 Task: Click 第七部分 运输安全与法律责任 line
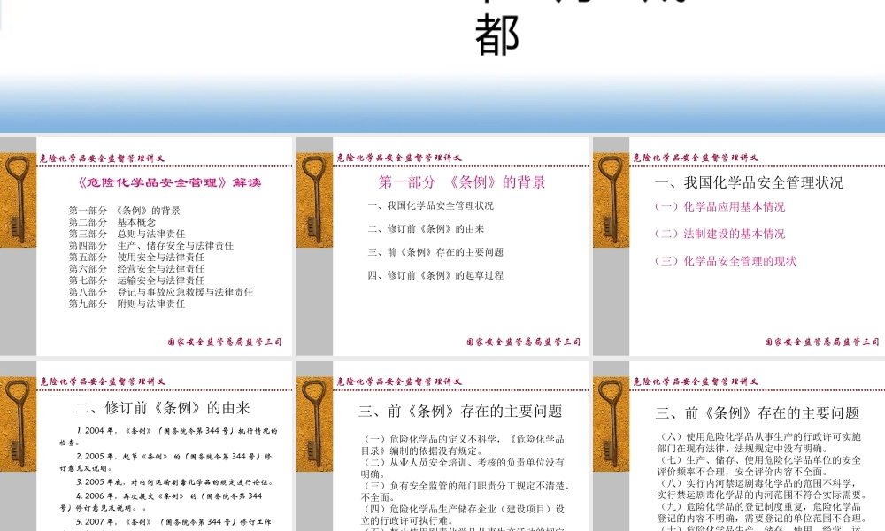[136, 281]
